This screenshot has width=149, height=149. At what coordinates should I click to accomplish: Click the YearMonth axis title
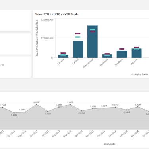pyautogui.click(x=110, y=144)
